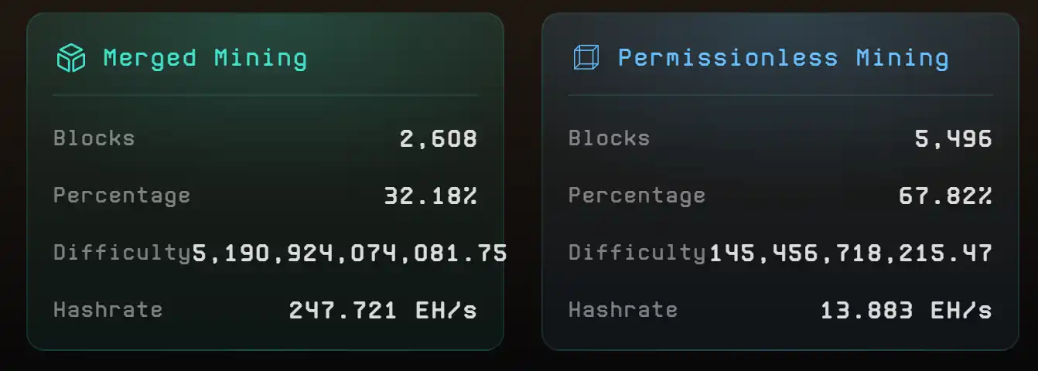Select the Permissionless Mining card title
Viewport: 1038px width, 371px height.
pyautogui.click(x=783, y=58)
